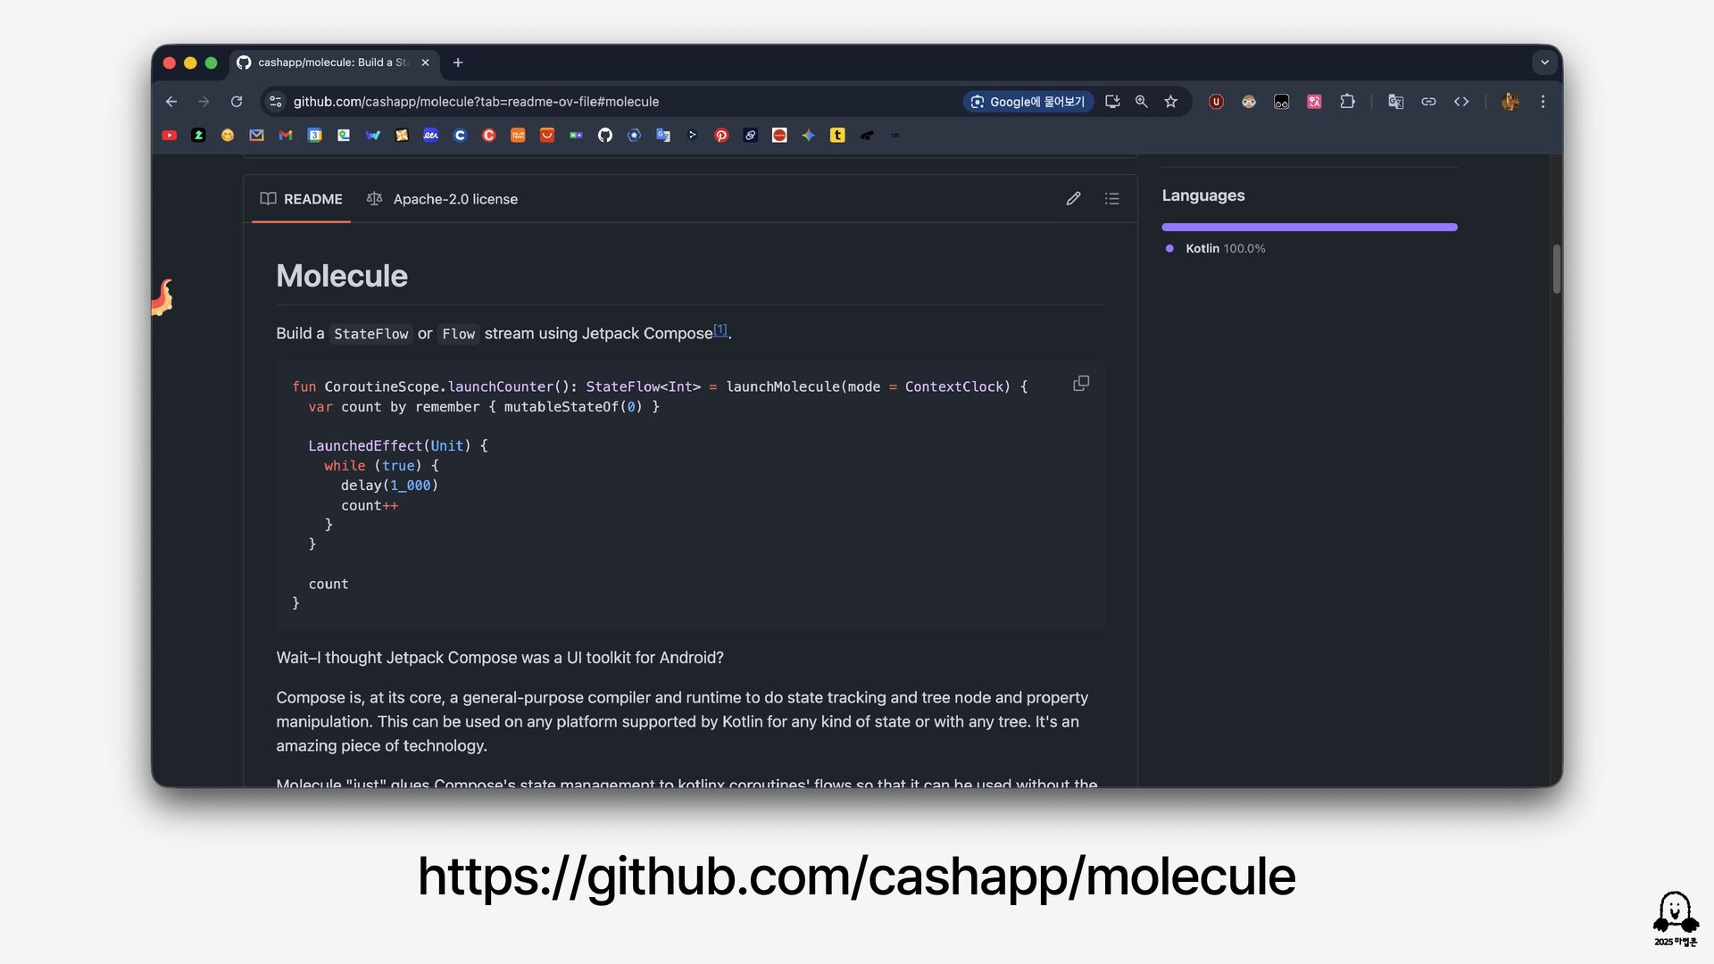This screenshot has width=1714, height=964.
Task: Follow the footnote [1] link
Action: tap(720, 330)
